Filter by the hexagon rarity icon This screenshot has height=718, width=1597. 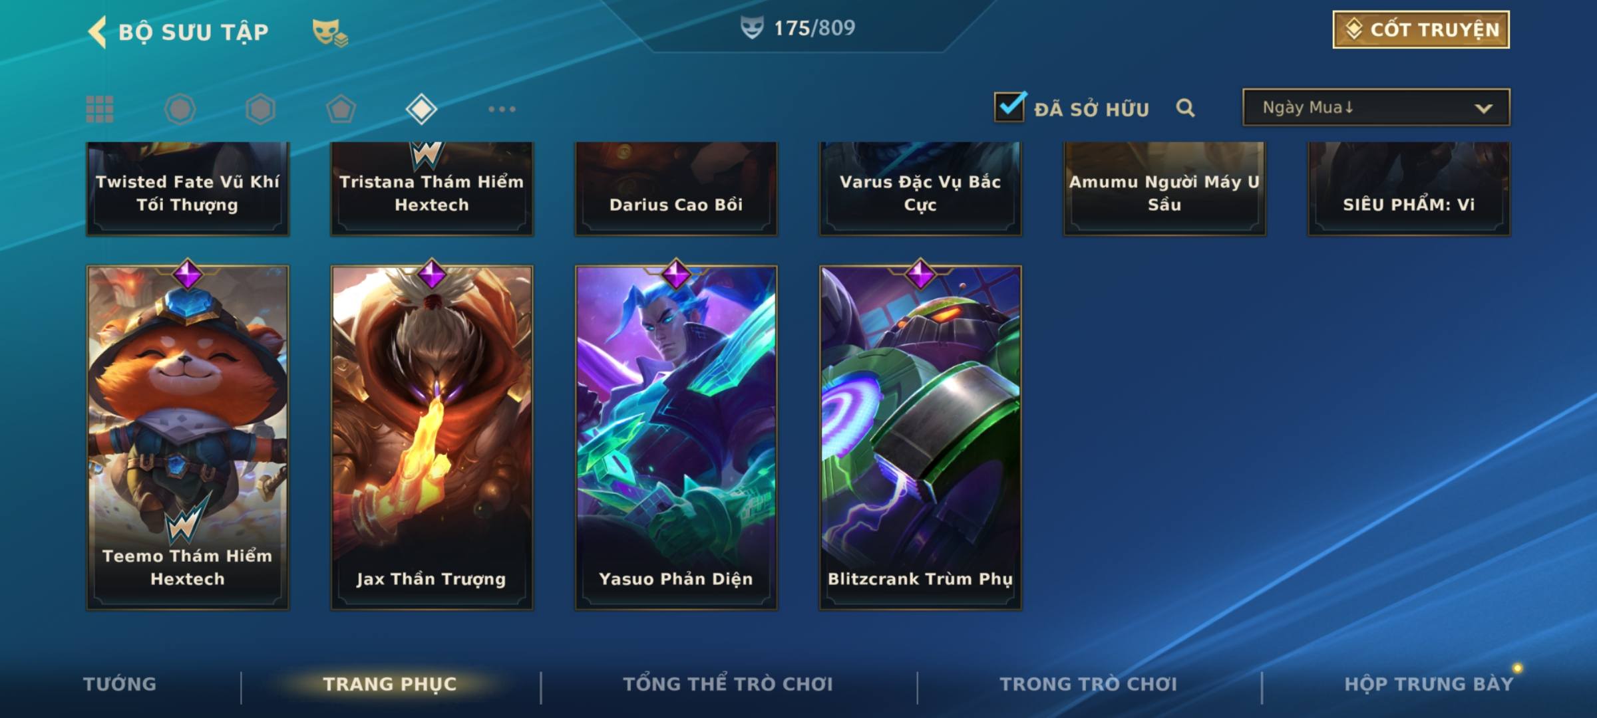click(x=260, y=109)
